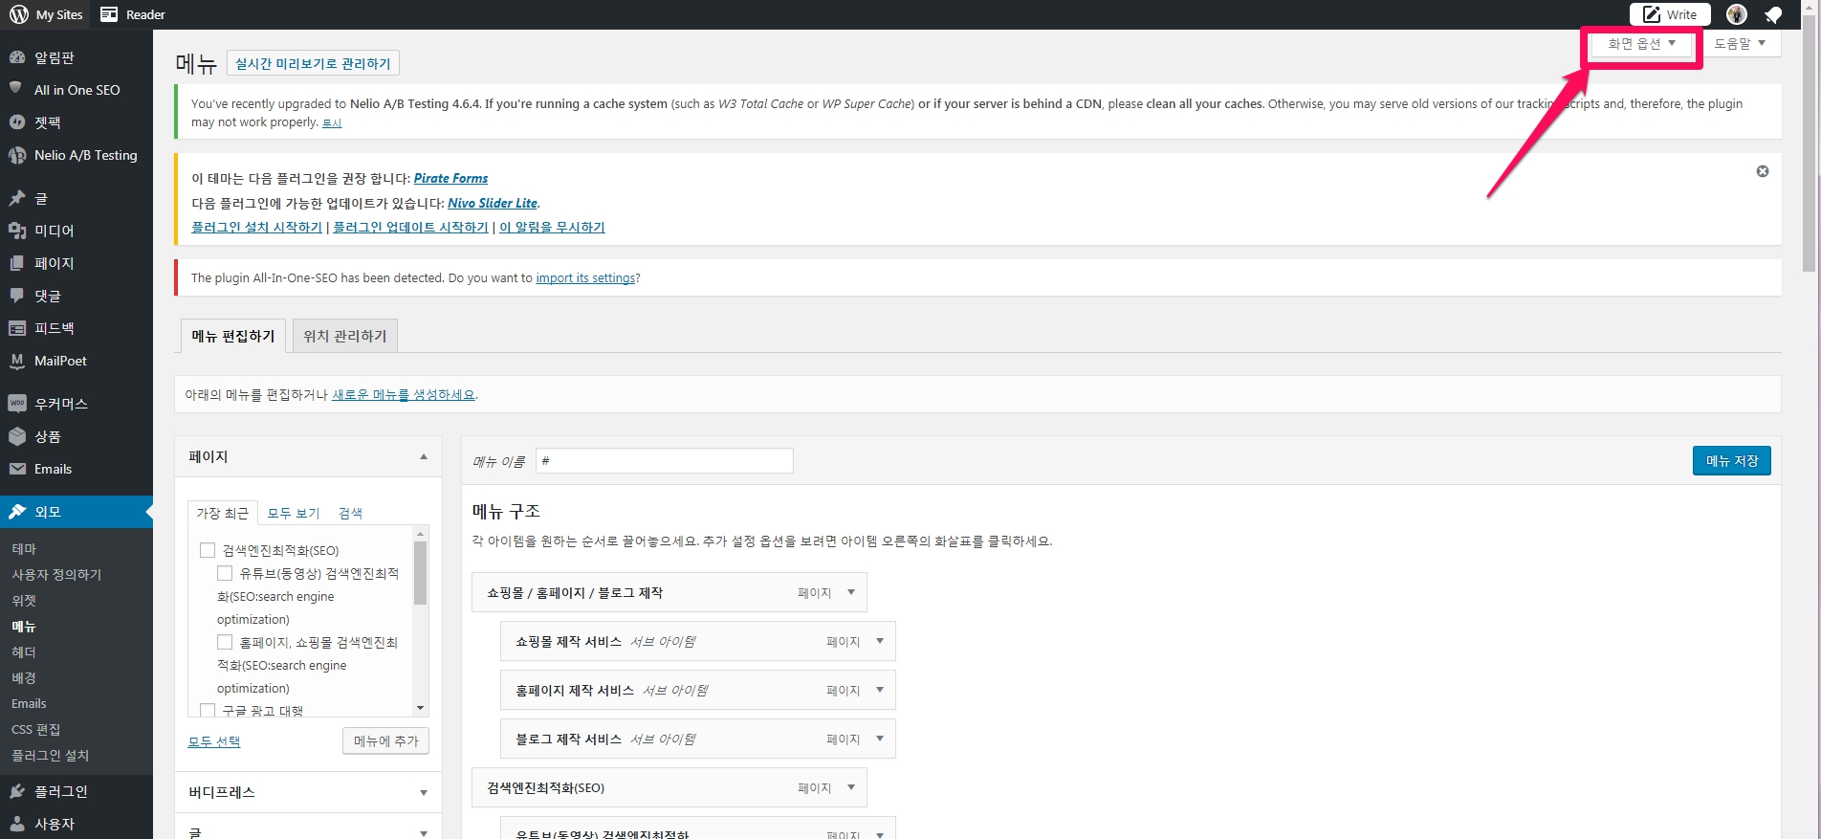Open MailPoet sidebar icon
This screenshot has height=839, width=1821.
[16, 361]
